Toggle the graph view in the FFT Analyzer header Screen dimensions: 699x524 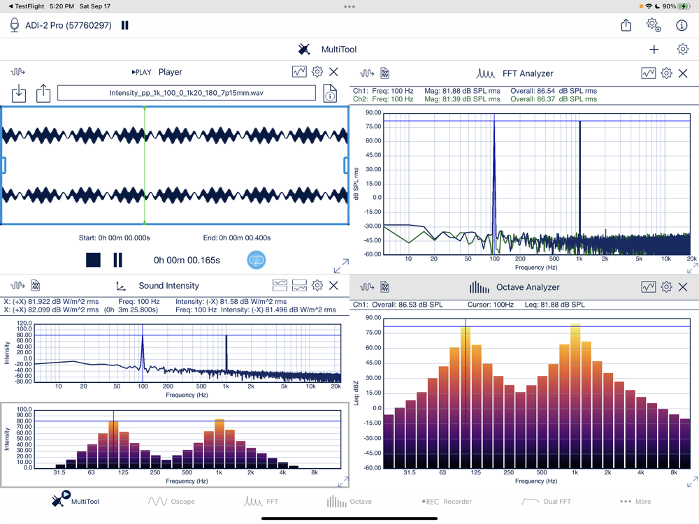[648, 73]
